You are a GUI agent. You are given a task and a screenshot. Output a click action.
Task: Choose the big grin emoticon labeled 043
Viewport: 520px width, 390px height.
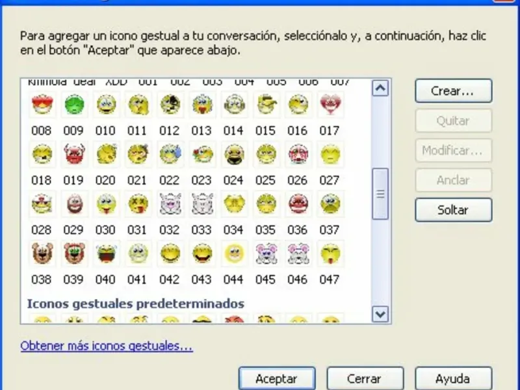tap(202, 253)
